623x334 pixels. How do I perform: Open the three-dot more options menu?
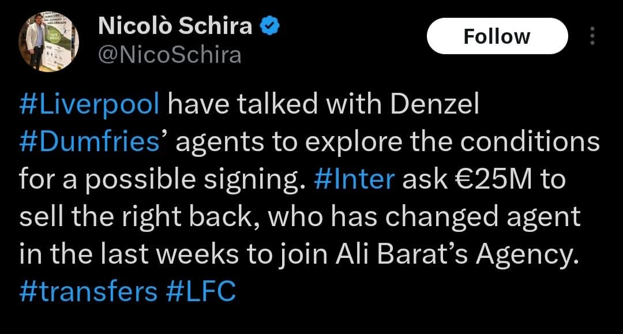pyautogui.click(x=592, y=36)
